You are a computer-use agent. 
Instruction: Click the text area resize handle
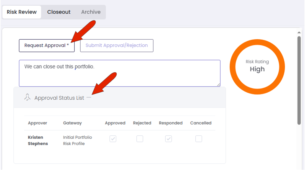(x=219, y=85)
